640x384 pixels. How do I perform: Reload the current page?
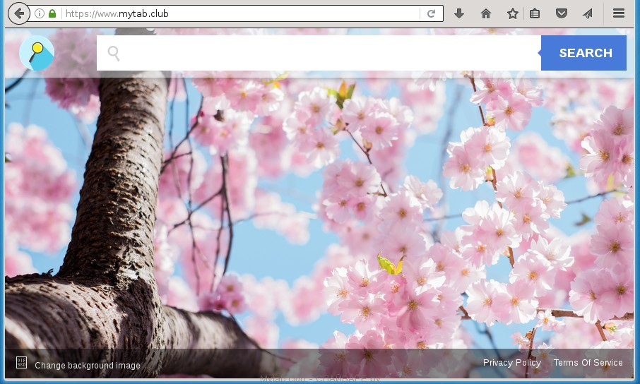430,13
